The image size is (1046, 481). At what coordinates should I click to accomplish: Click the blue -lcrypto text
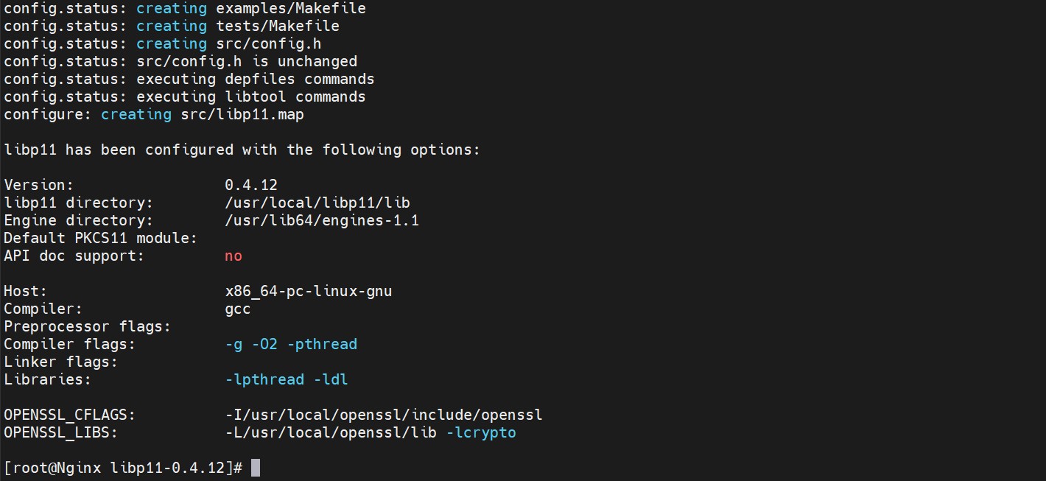481,432
